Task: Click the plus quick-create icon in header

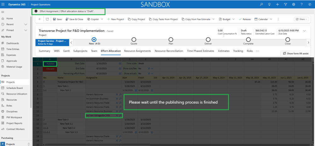Action: [278, 4]
